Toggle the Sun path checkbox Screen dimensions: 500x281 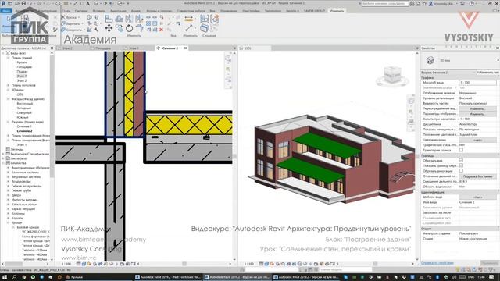pos(461,150)
